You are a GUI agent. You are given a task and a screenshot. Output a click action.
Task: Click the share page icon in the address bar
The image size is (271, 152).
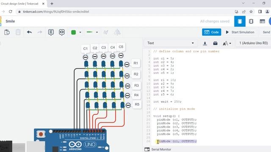click(244, 11)
